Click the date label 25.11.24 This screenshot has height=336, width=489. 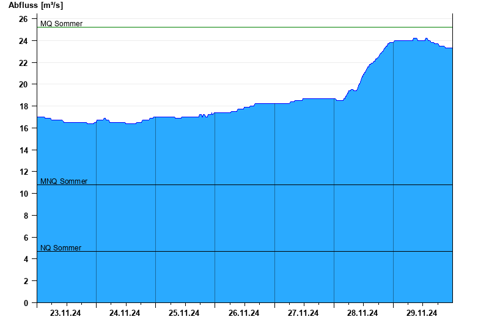point(184,313)
